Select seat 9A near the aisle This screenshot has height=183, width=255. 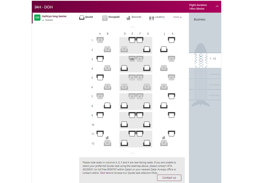tap(100, 115)
